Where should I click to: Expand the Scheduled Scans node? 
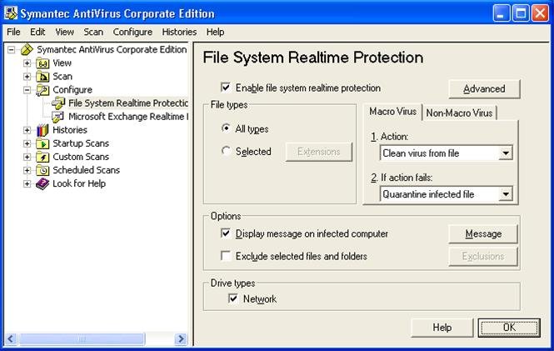pyautogui.click(x=27, y=170)
